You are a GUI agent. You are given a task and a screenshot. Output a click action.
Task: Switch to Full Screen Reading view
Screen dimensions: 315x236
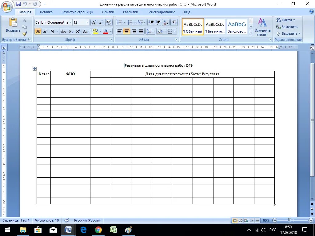pos(241,220)
